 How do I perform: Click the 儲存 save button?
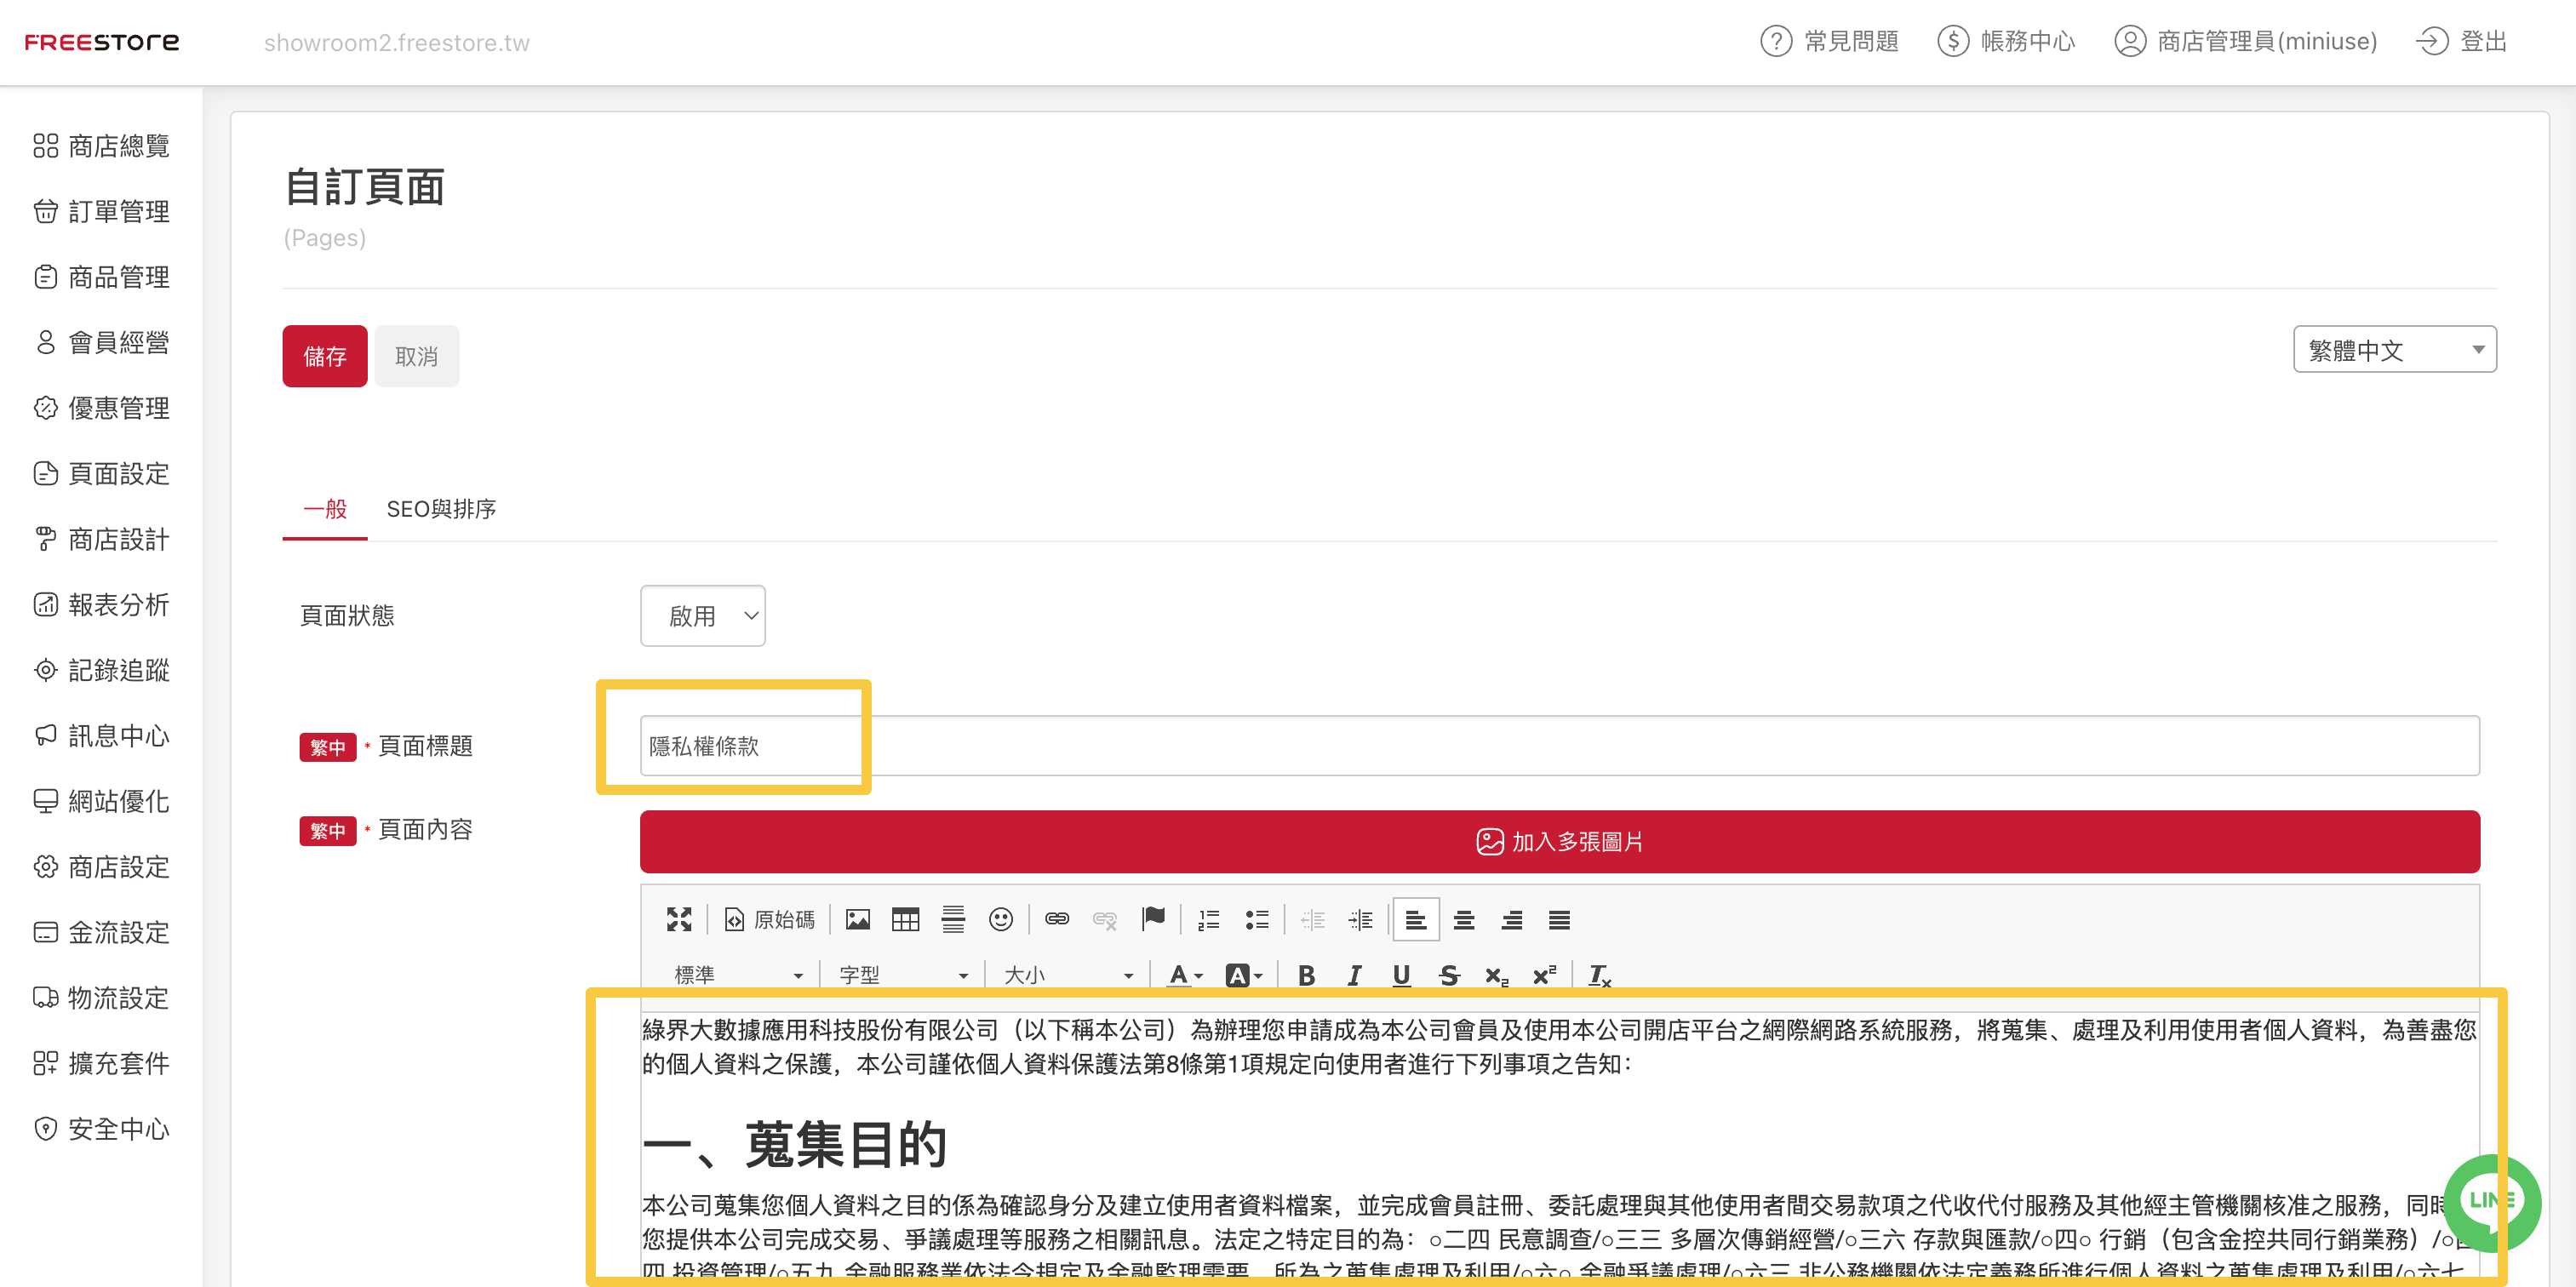pyautogui.click(x=324, y=356)
